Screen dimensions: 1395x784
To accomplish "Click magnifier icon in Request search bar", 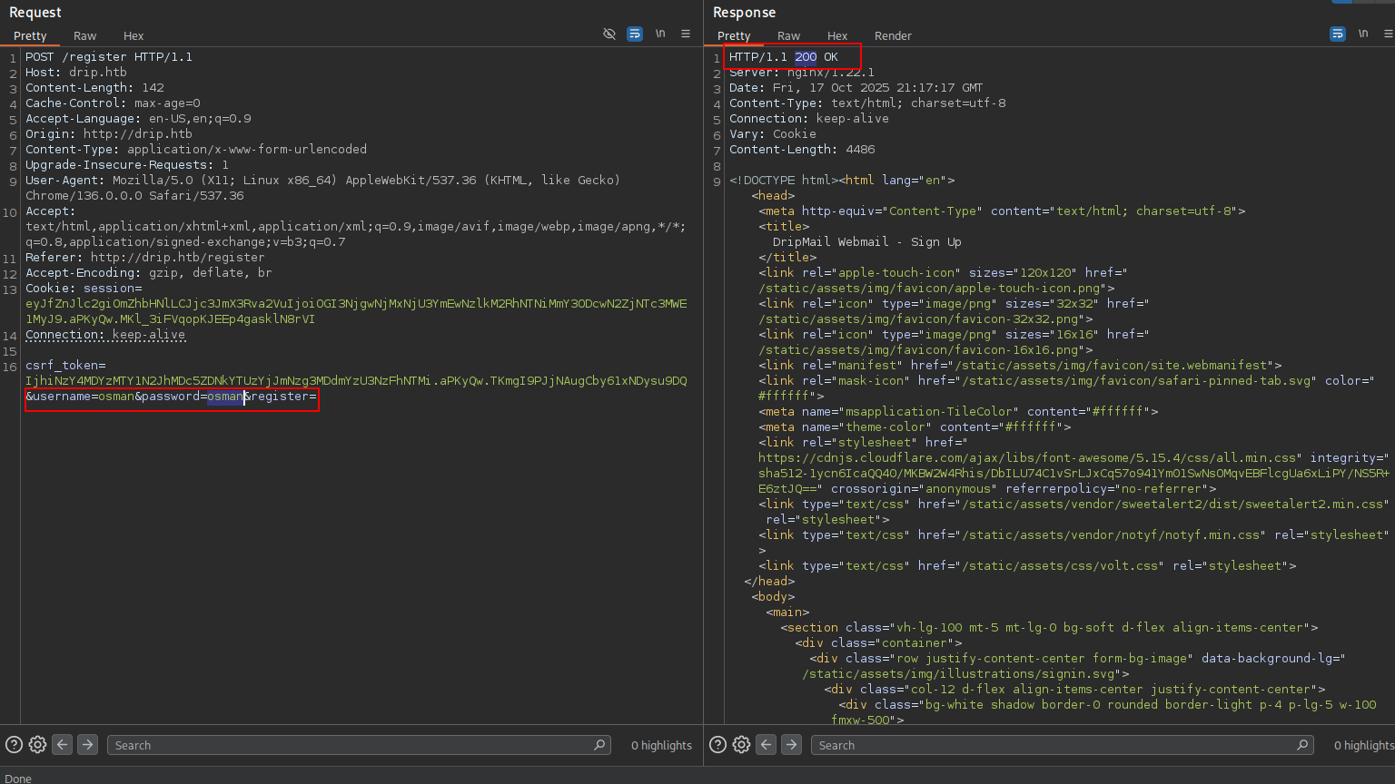I will 599,744.
